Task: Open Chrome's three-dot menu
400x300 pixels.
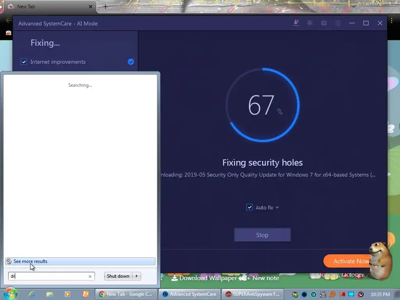Action: pos(391,20)
